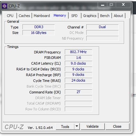Click the Close button at bottom
136x136 pixels.
[x=117, y=126]
